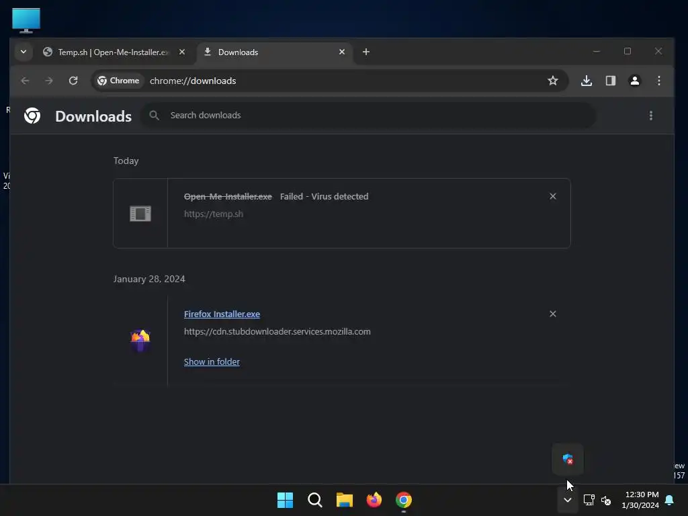Click the Search downloads field

369,116
